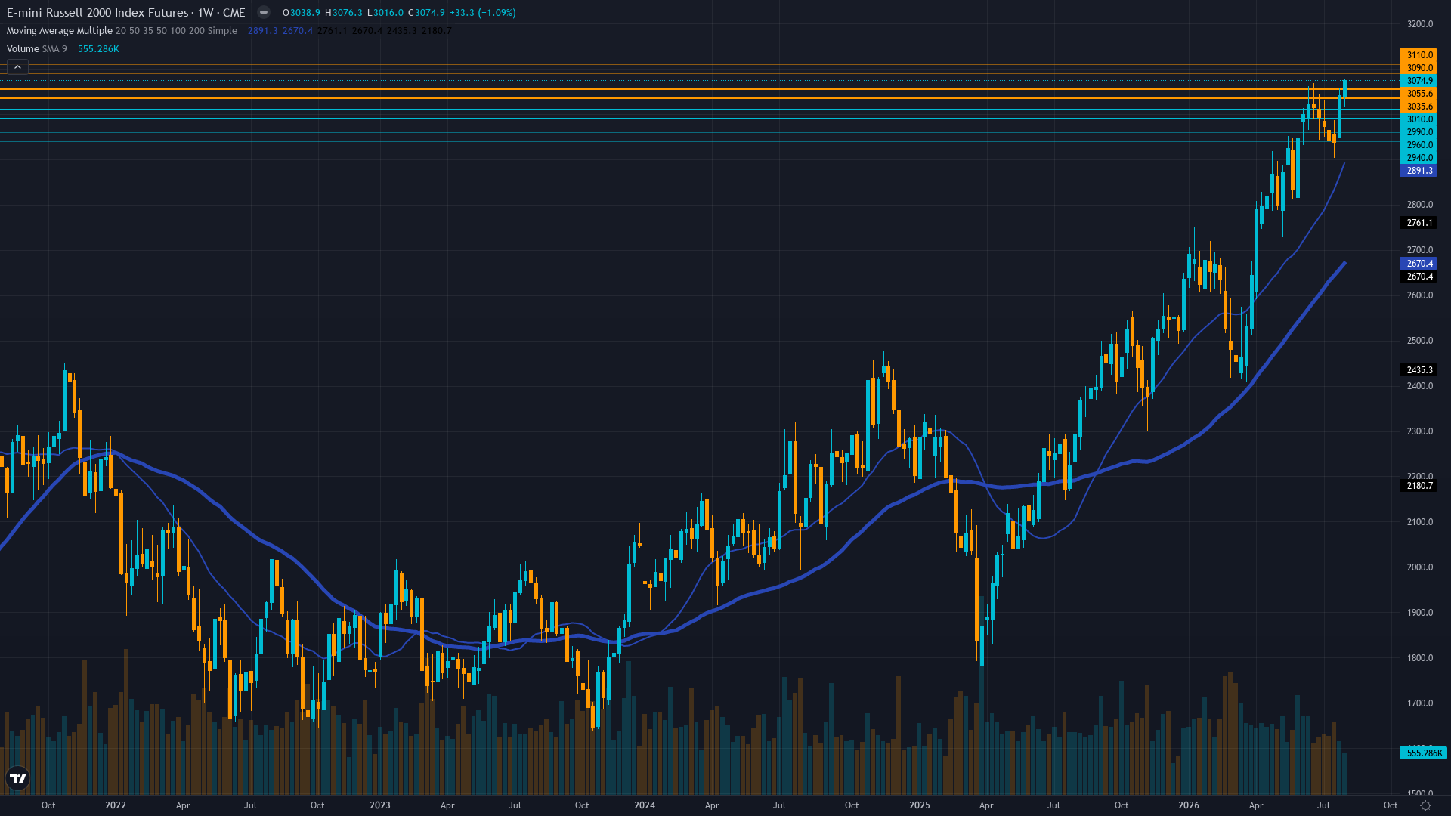Click the 2940.0 price level label
Image resolution: width=1451 pixels, height=816 pixels.
coord(1419,158)
